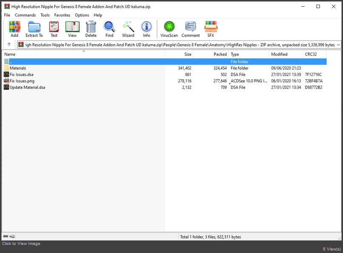Click the archive path address field
The image size is (343, 253).
tap(179, 45)
